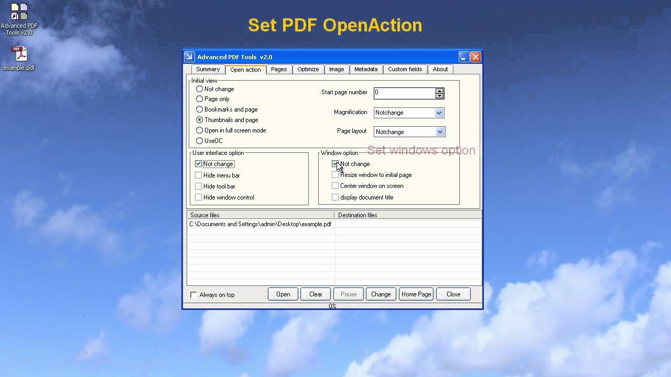Choose 'Open in full screen mode'

point(199,130)
